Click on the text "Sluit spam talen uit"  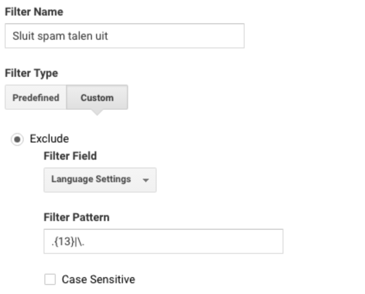(60, 36)
